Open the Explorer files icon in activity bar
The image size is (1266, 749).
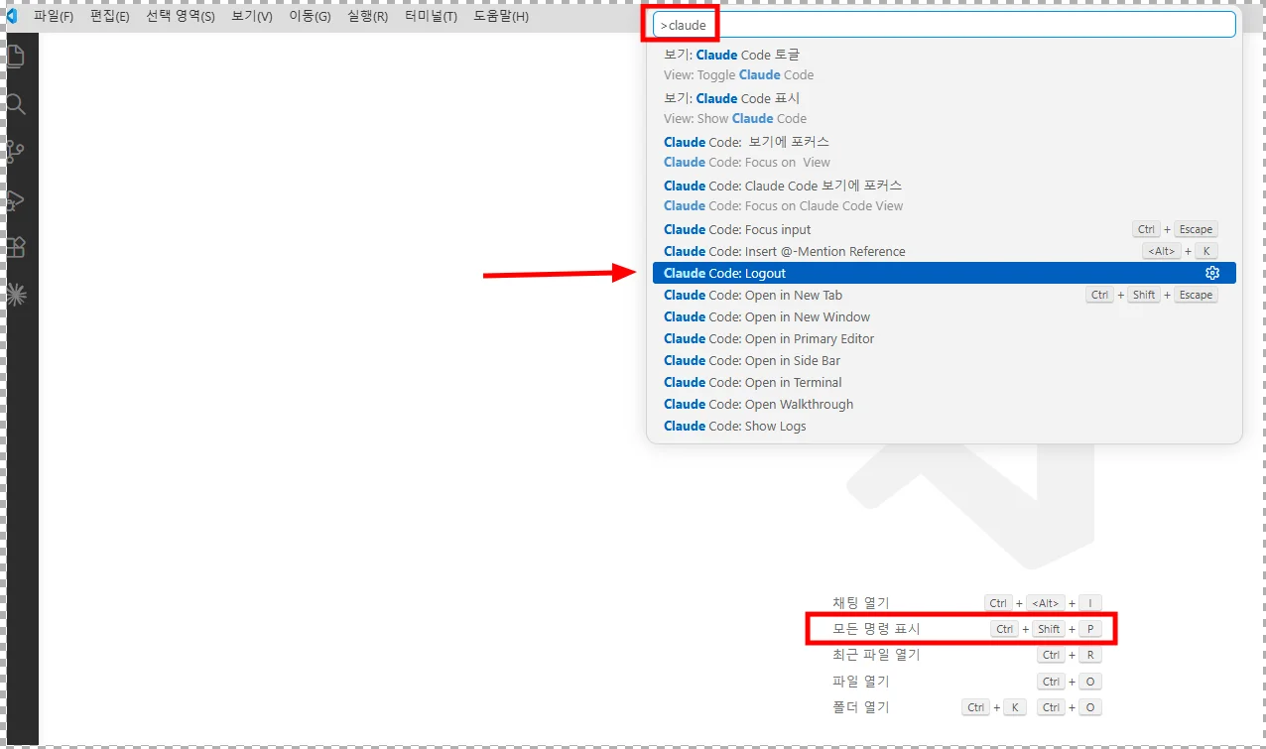click(16, 56)
